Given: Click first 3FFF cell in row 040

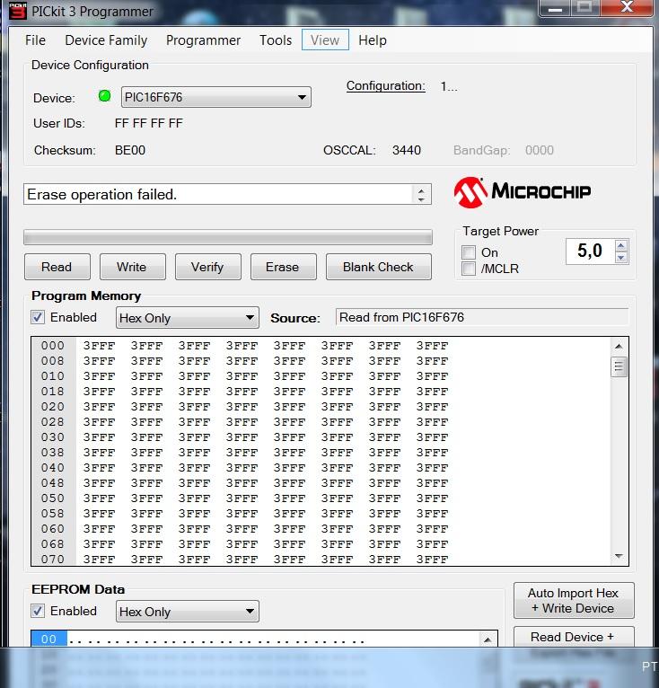Looking at the screenshot, I should (99, 468).
